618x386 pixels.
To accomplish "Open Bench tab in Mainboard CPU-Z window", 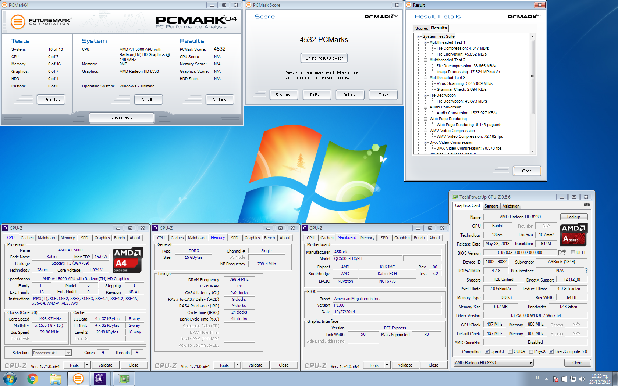I will click(x=419, y=238).
